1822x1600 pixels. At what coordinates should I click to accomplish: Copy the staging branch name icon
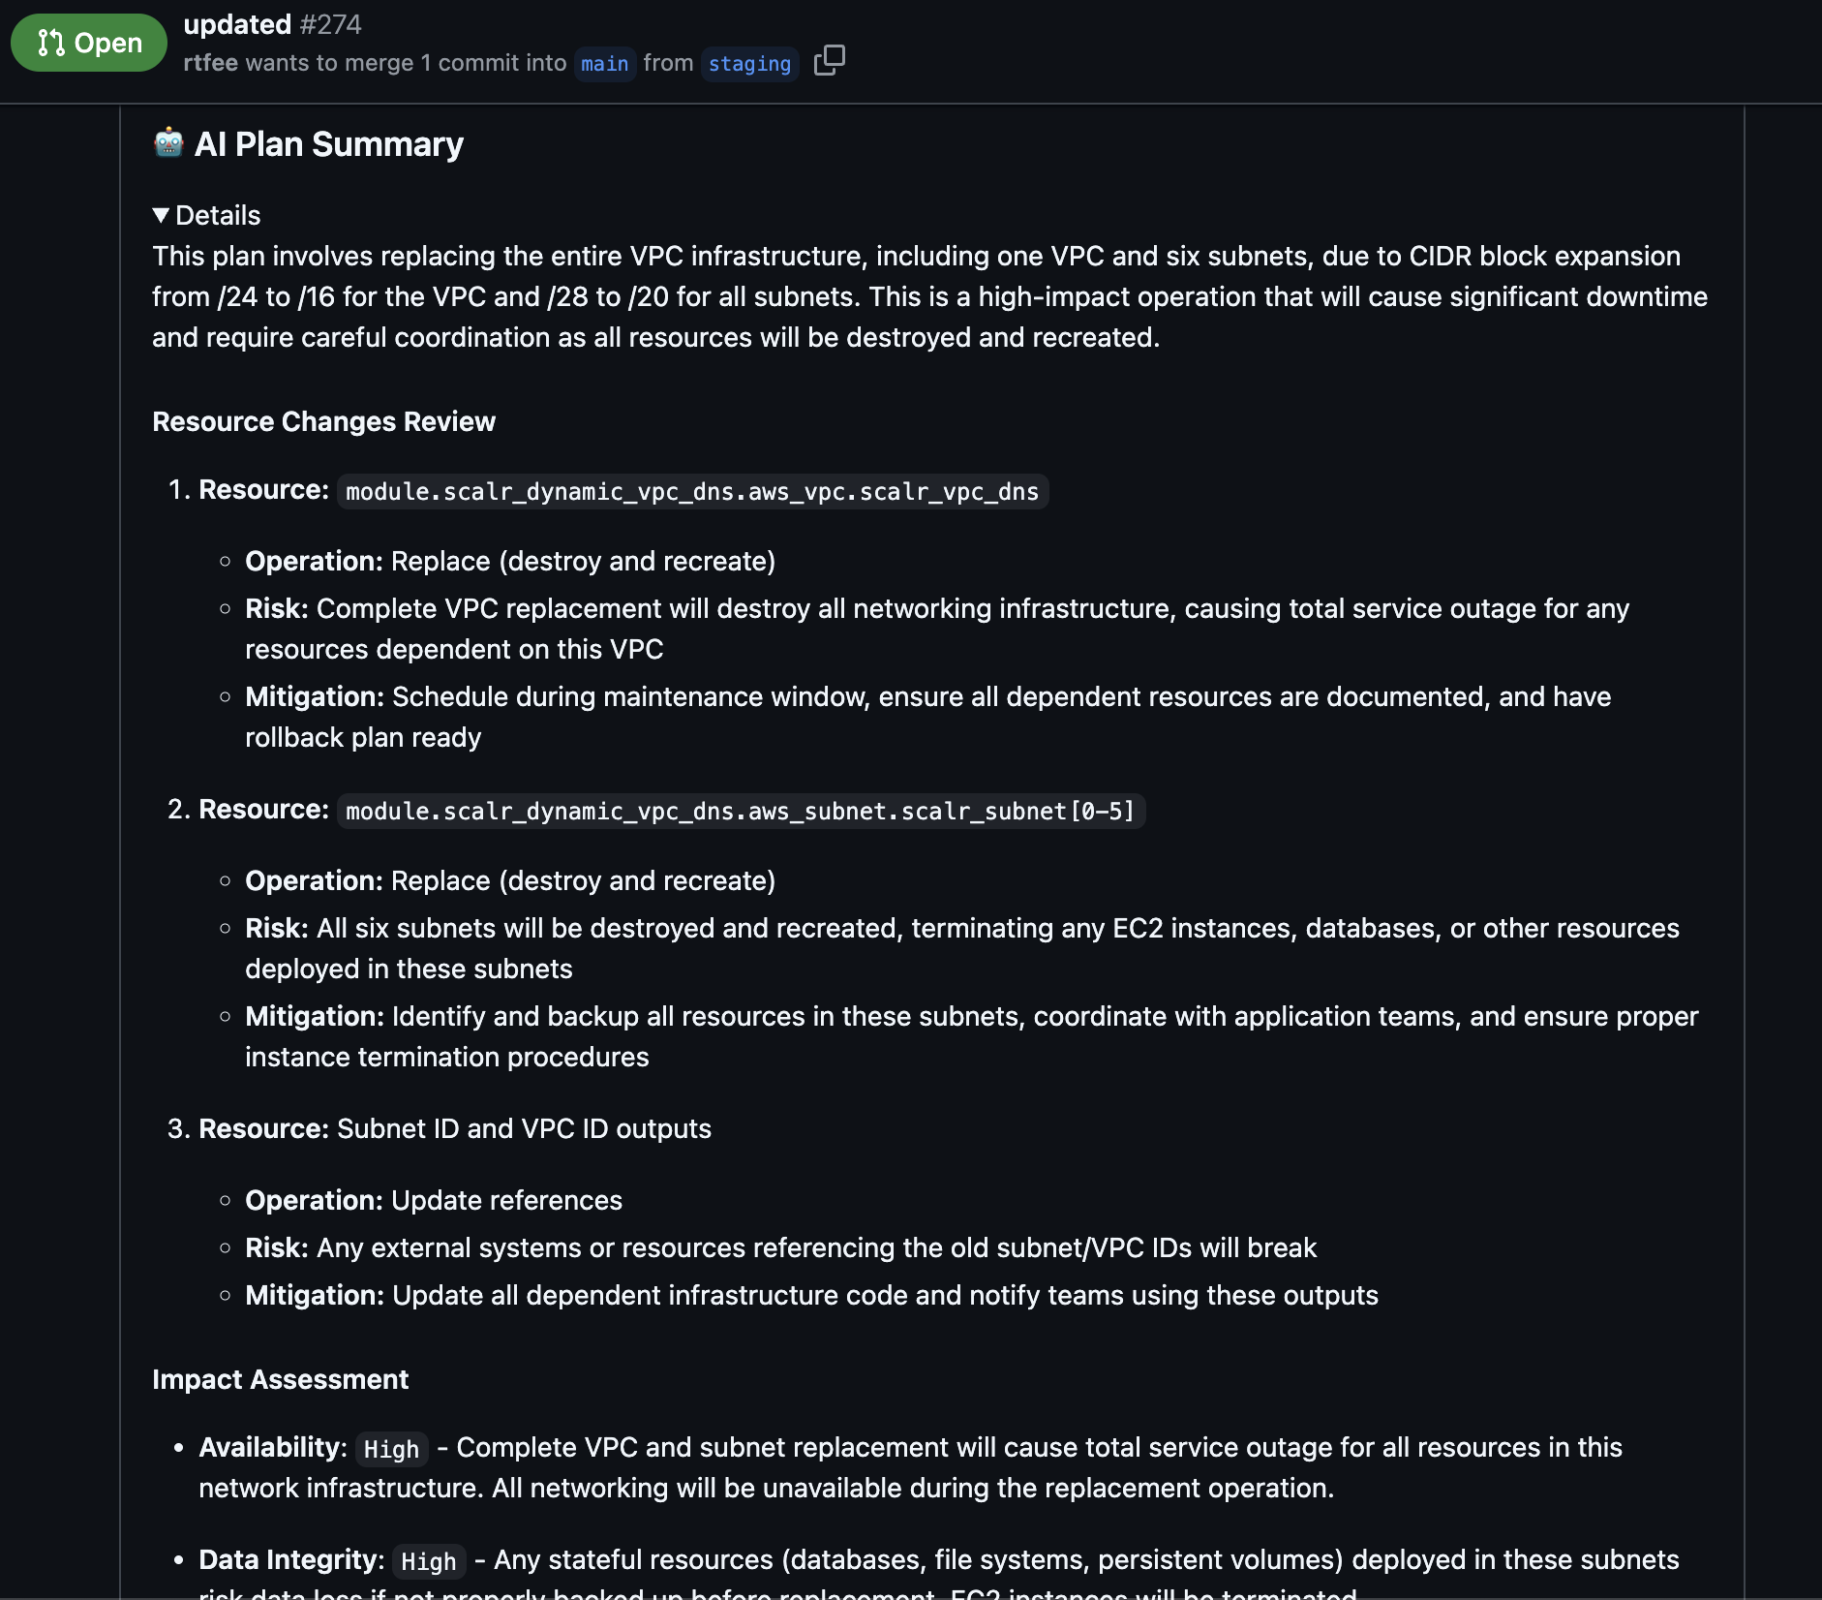point(830,61)
